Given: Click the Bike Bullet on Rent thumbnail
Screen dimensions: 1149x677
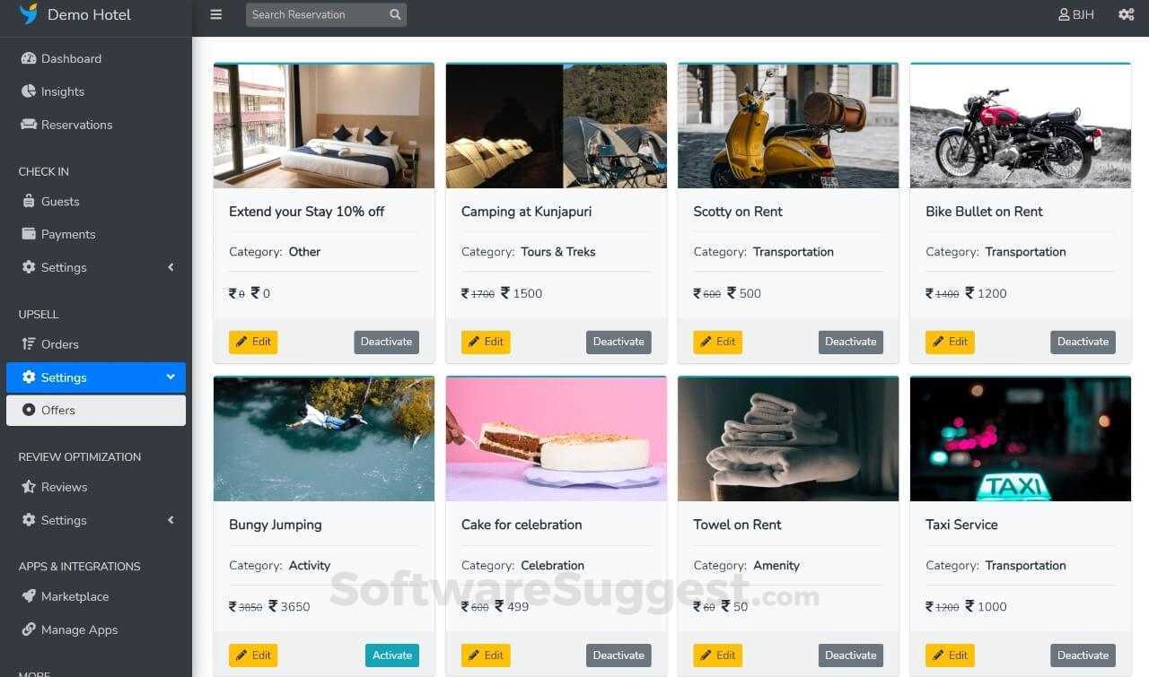Looking at the screenshot, I should [x=1021, y=126].
